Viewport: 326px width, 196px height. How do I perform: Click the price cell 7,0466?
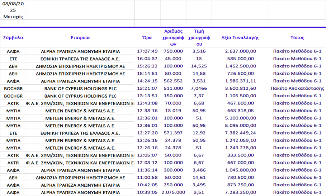[199, 88]
